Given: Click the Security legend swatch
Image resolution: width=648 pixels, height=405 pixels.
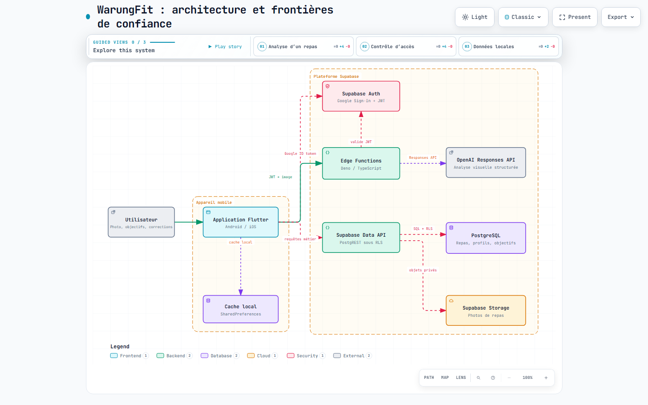Looking at the screenshot, I should point(291,356).
